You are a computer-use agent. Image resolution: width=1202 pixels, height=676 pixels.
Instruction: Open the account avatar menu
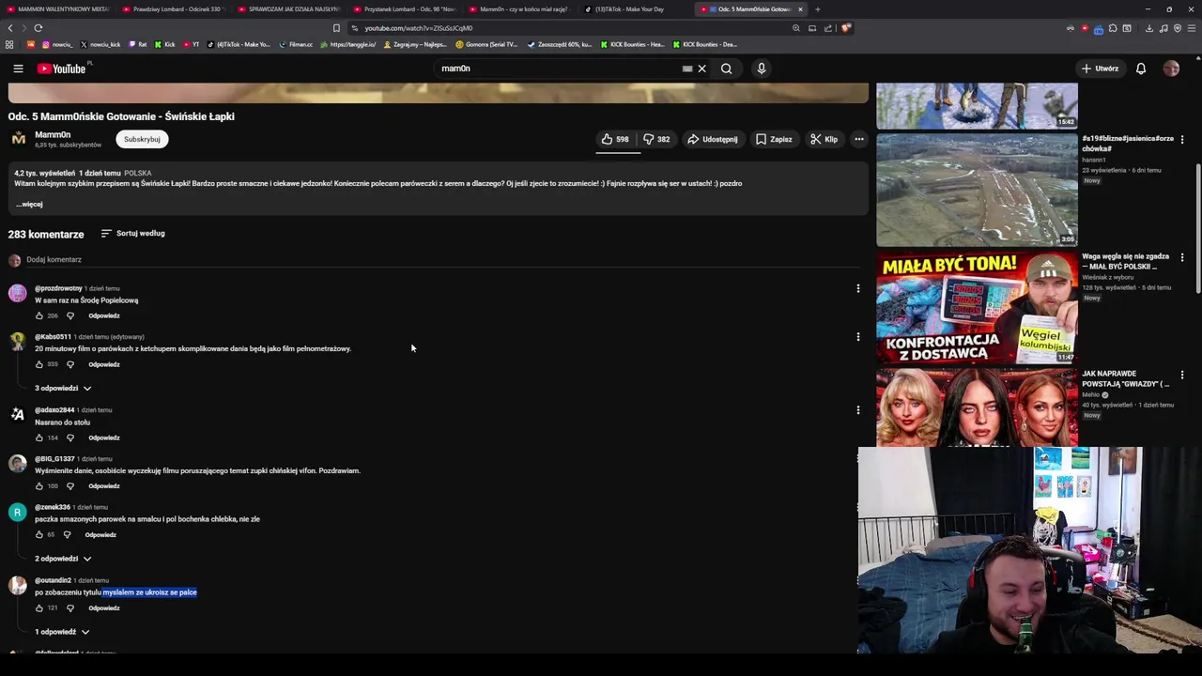1171,69
